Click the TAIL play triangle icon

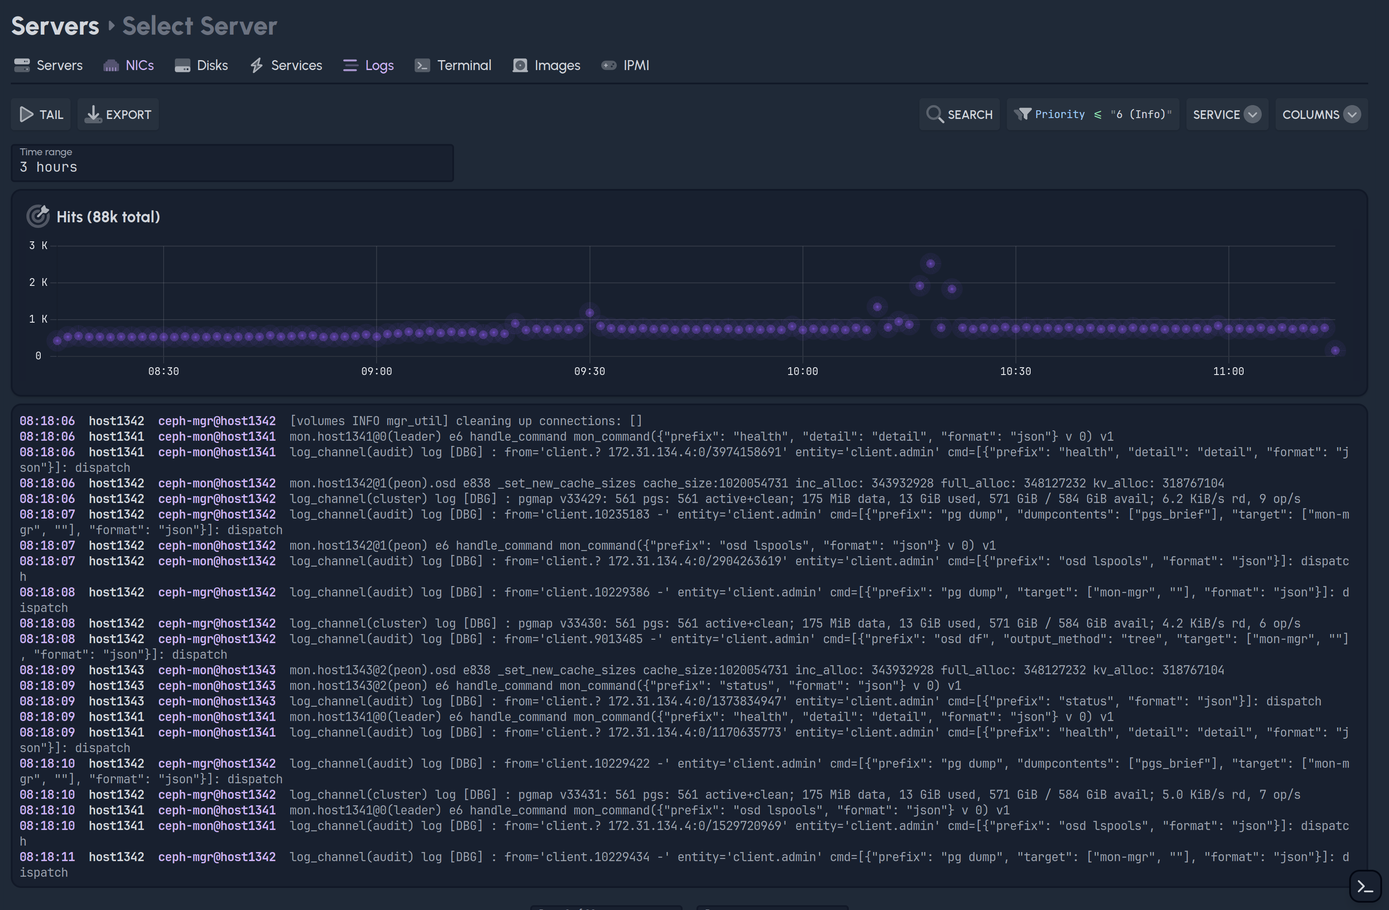point(26,114)
